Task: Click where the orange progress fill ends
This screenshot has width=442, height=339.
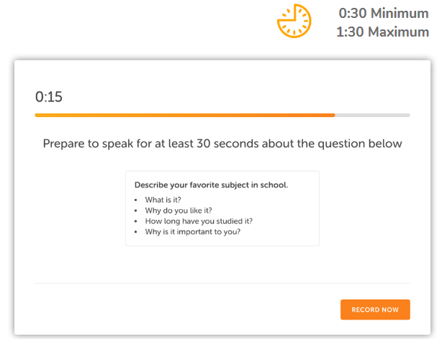Action: (334, 115)
